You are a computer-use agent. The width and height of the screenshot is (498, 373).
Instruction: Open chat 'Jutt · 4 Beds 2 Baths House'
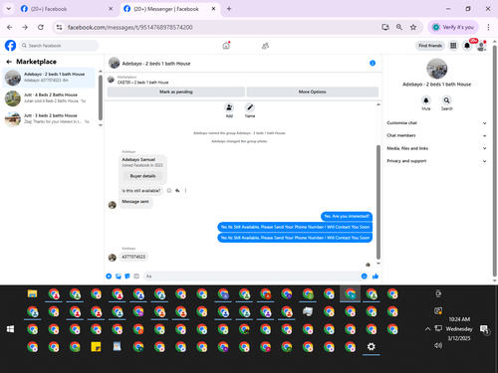point(49,98)
